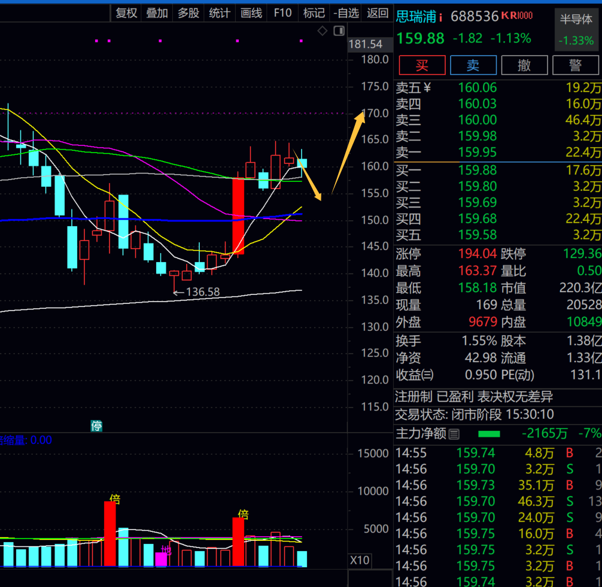
Task: Click the X10 volume scale label
Action: (x=360, y=561)
